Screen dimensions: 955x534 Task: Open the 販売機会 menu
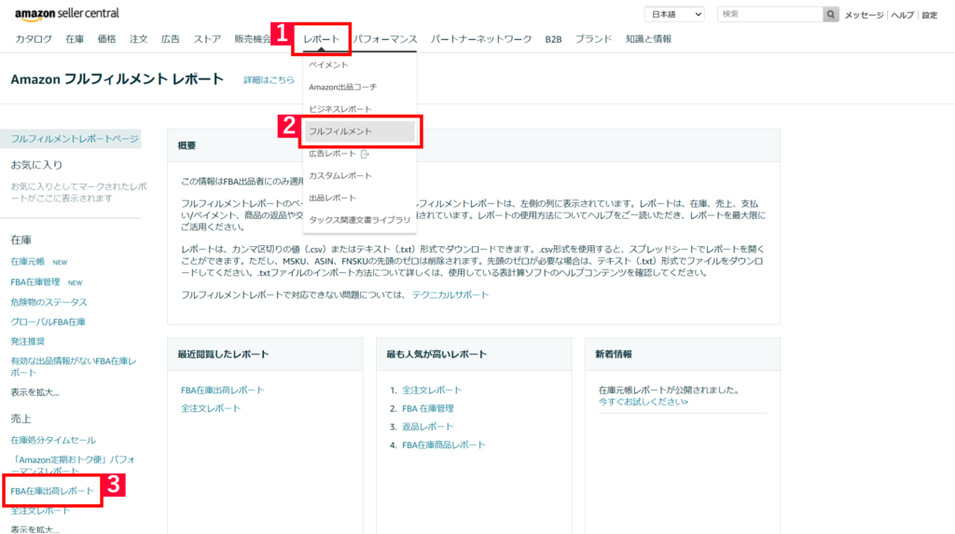[x=253, y=39]
